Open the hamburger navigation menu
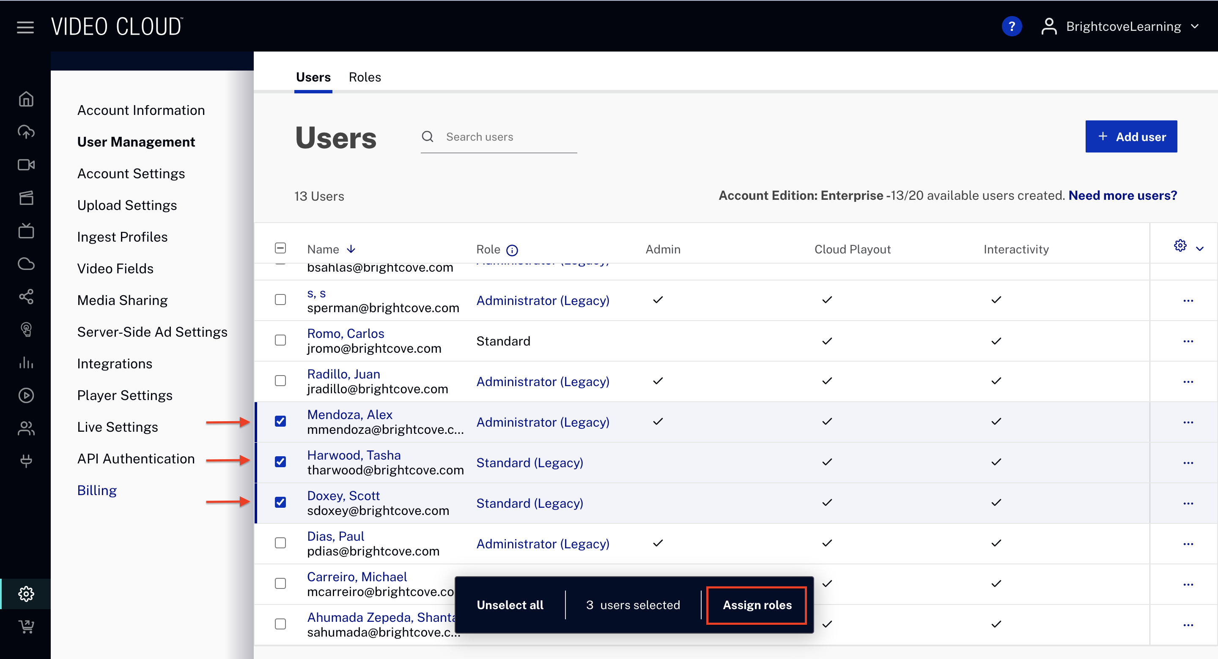 [x=25, y=27]
